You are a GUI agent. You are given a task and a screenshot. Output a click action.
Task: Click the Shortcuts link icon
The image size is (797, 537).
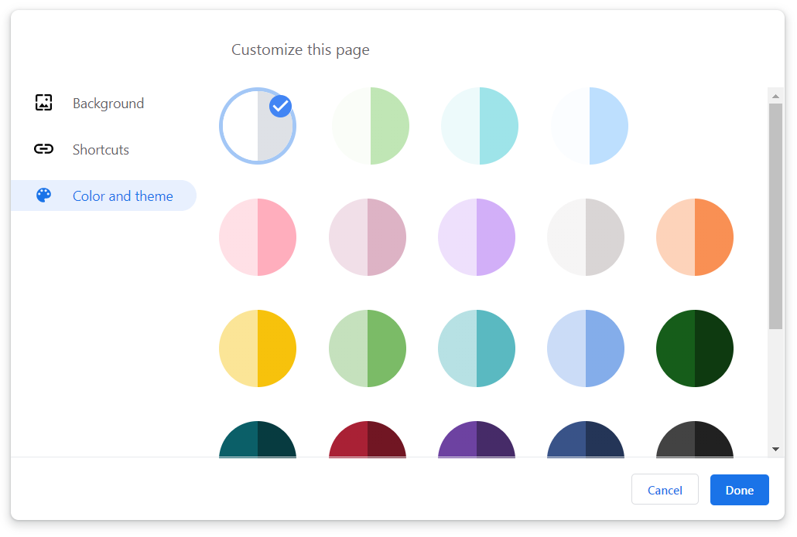44,149
